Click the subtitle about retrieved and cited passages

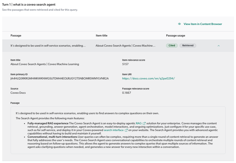pyautogui.click(x=40, y=10)
